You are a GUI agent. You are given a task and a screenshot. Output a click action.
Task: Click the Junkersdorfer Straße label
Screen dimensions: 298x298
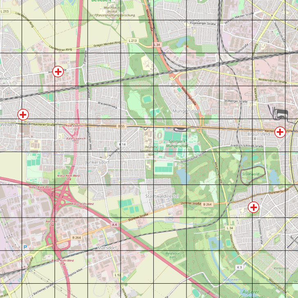tap(193, 157)
